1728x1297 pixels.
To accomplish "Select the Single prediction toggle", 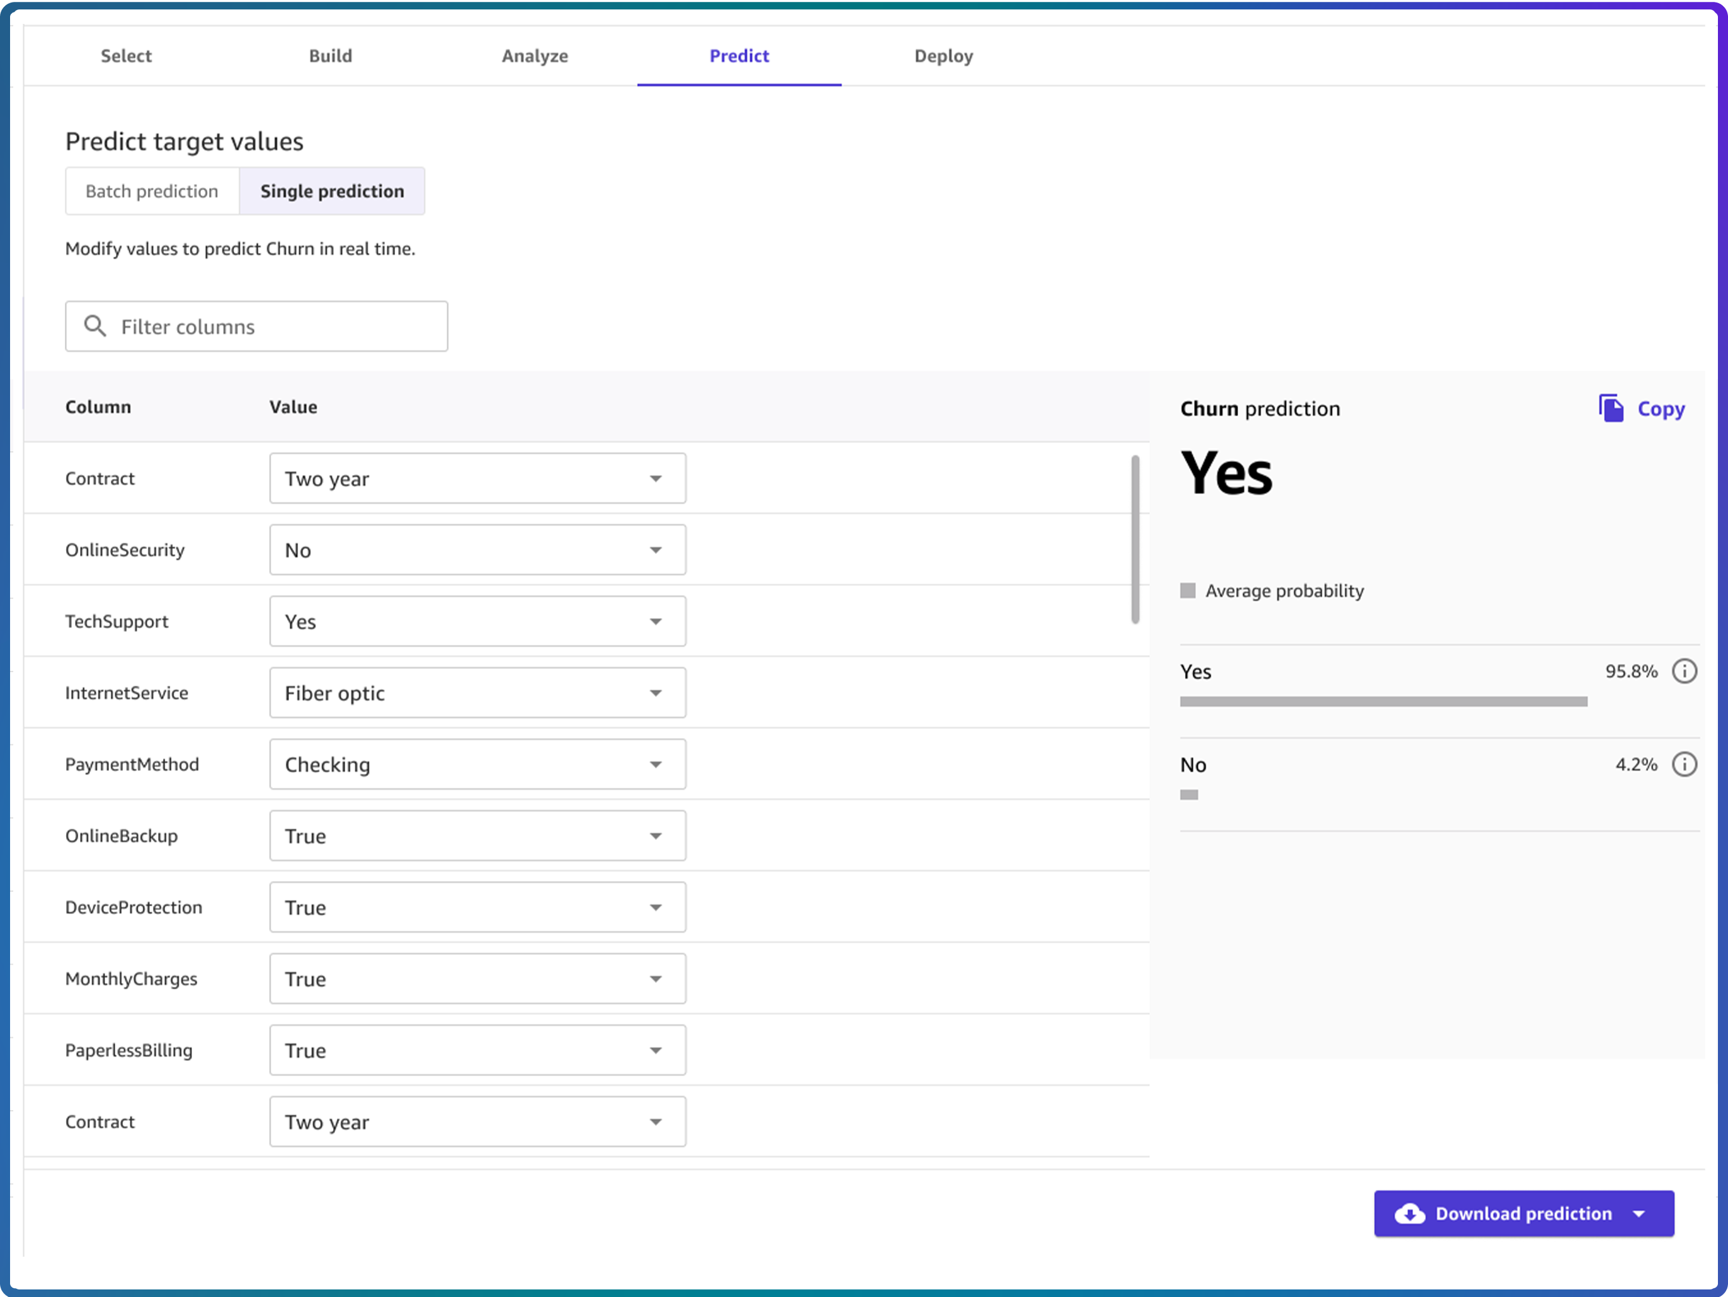I will pos(332,191).
